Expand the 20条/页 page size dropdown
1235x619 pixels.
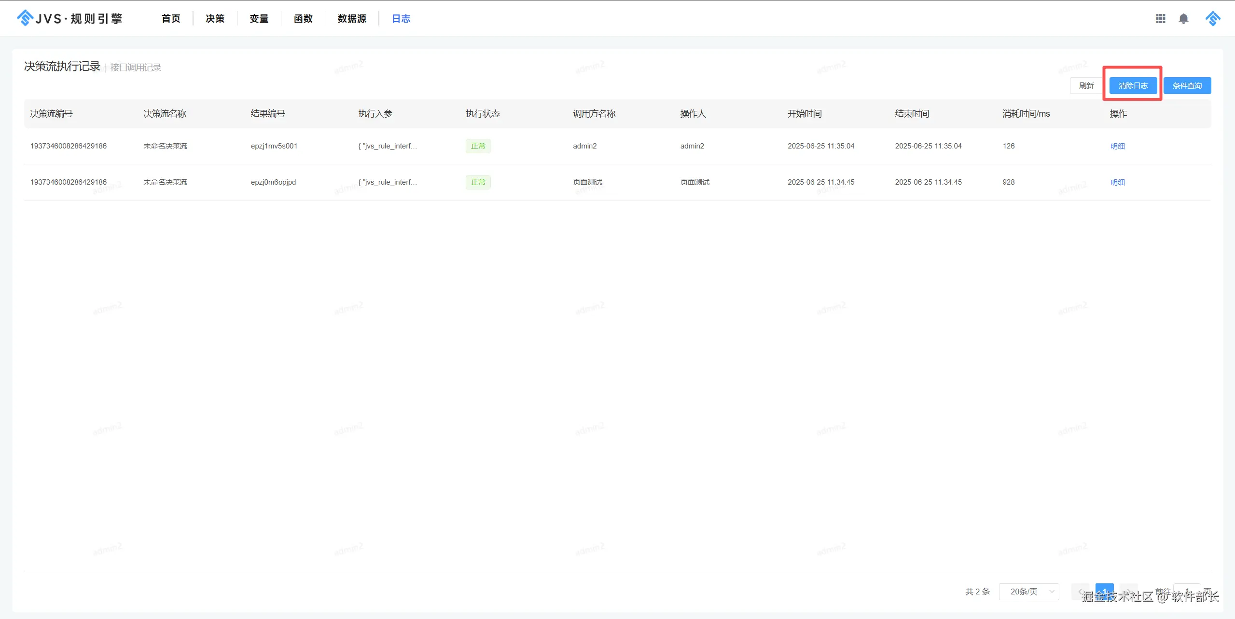pyautogui.click(x=1029, y=592)
